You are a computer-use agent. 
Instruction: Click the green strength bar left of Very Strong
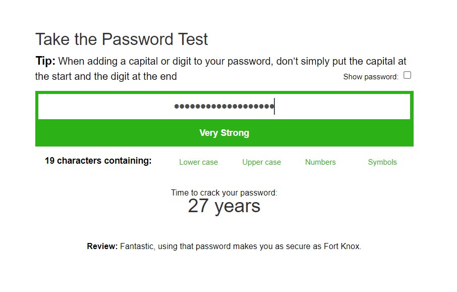pos(117,133)
